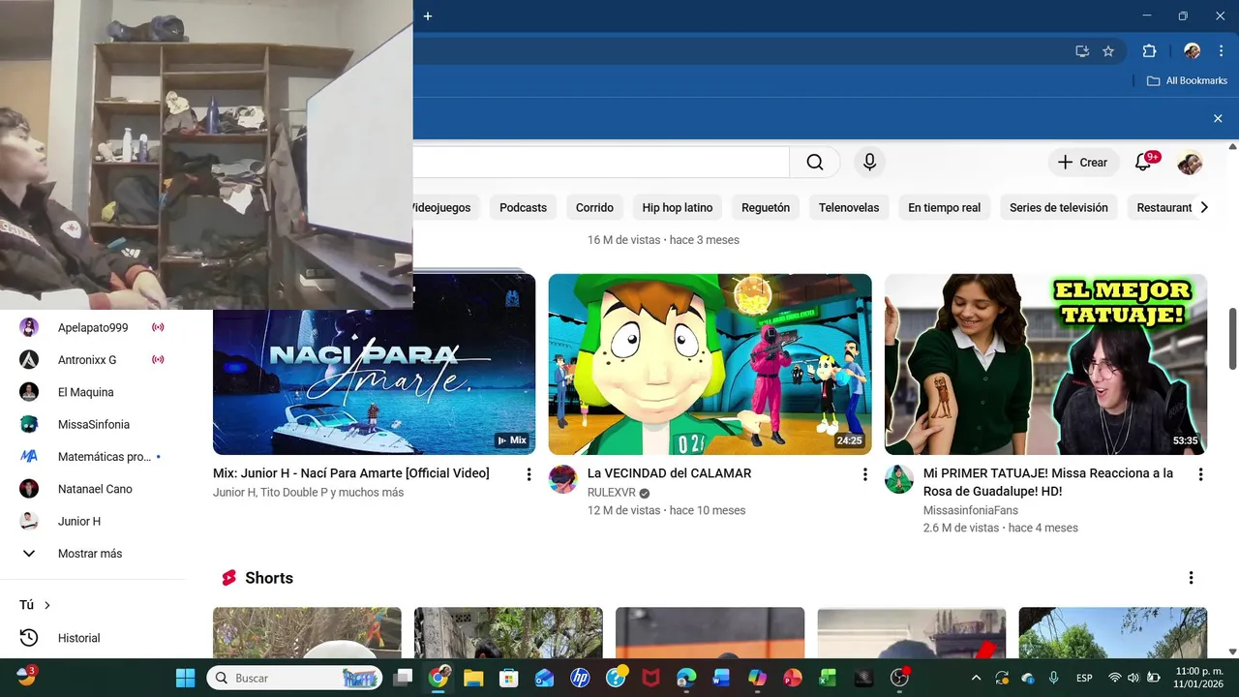Click the page vertical scrollbar thumb
This screenshot has width=1239, height=697.
(x=1232, y=339)
